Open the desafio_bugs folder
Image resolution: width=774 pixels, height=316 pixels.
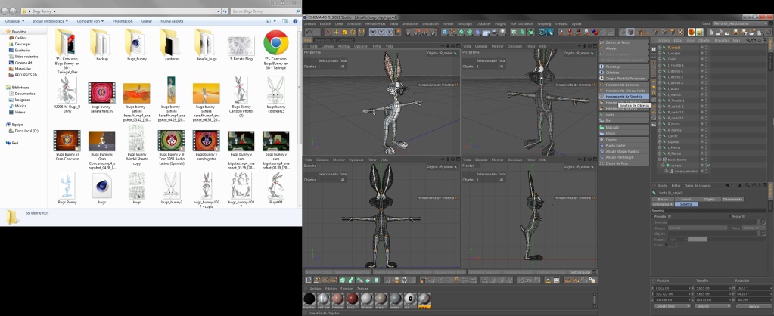pos(206,45)
